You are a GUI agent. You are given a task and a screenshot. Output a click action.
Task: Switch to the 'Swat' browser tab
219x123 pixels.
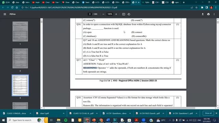coord(86,2)
